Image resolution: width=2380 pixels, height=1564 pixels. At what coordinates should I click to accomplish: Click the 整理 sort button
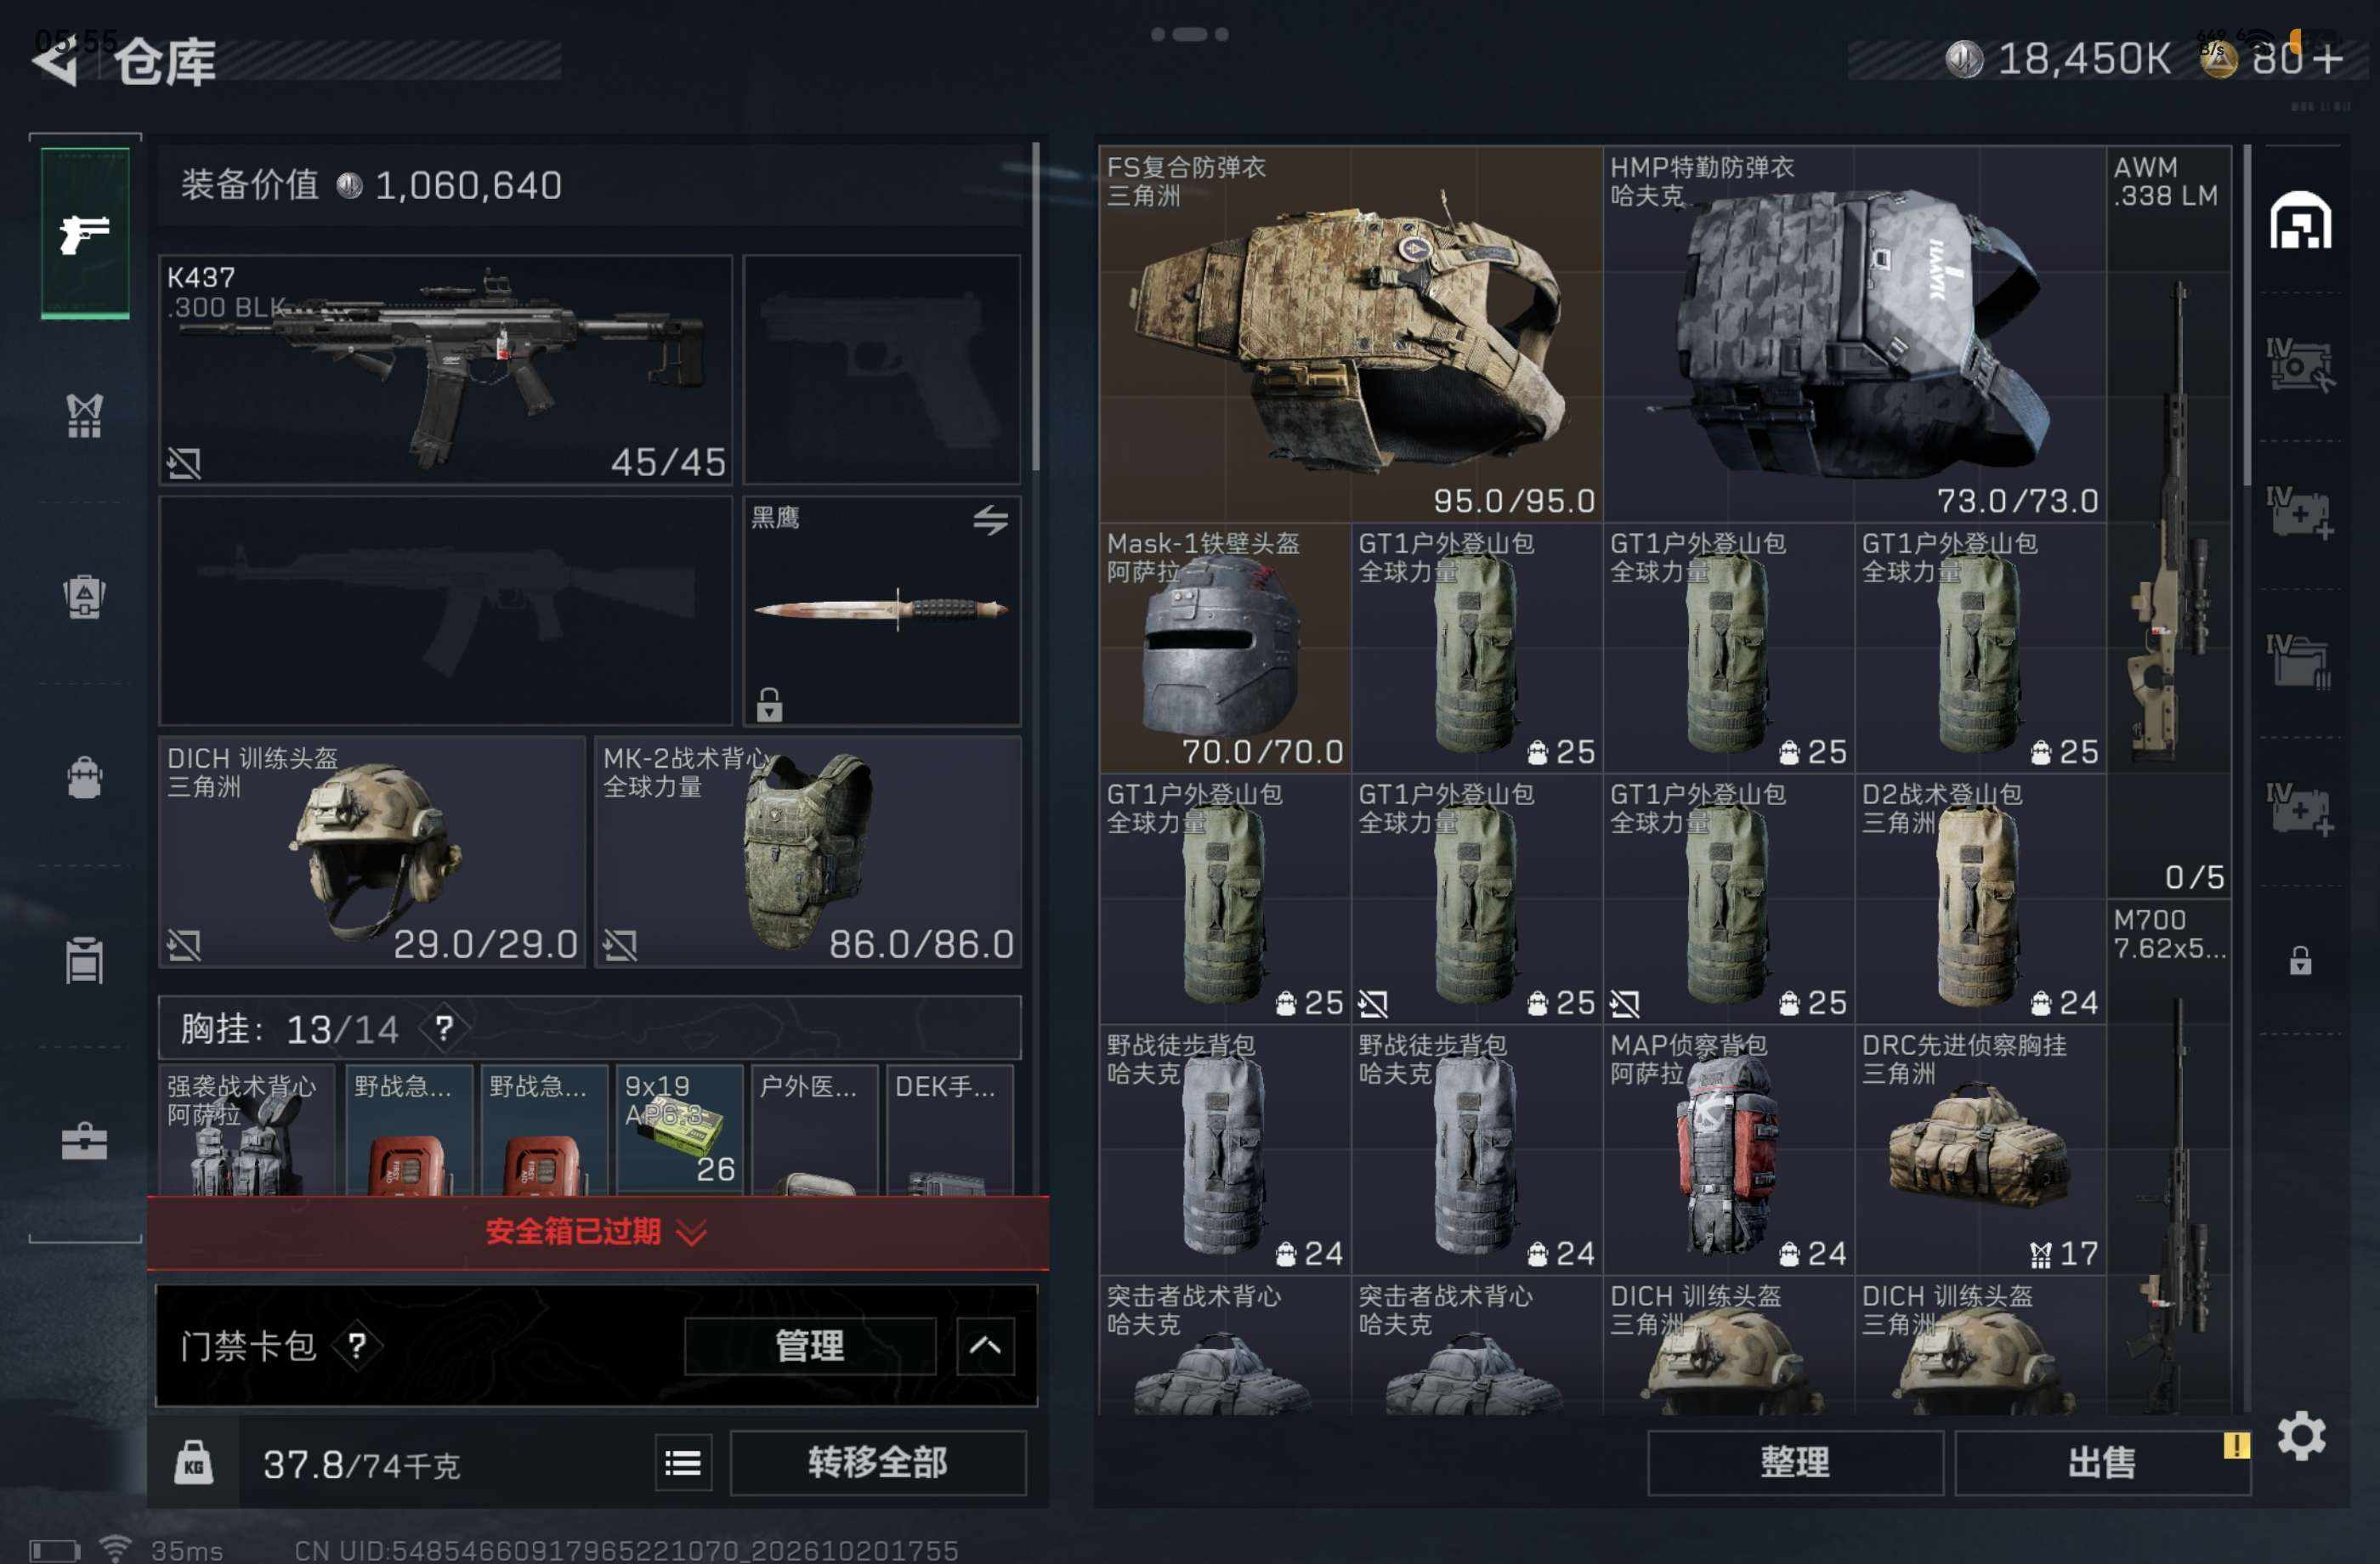click(1795, 1463)
